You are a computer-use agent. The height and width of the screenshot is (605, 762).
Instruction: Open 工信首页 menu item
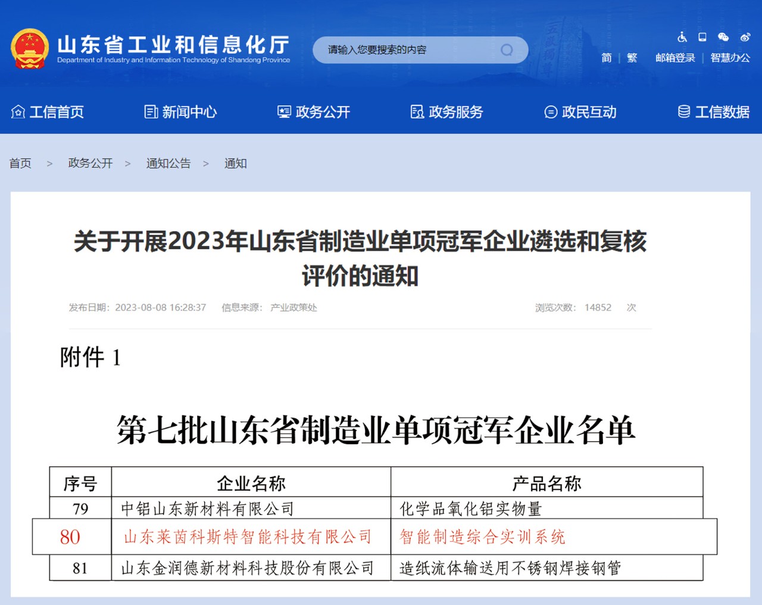tap(57, 112)
